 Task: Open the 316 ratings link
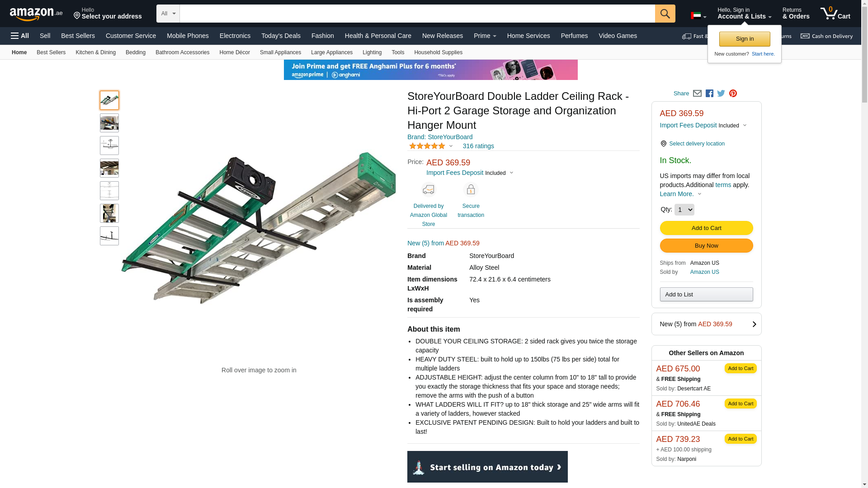pyautogui.click(x=478, y=146)
